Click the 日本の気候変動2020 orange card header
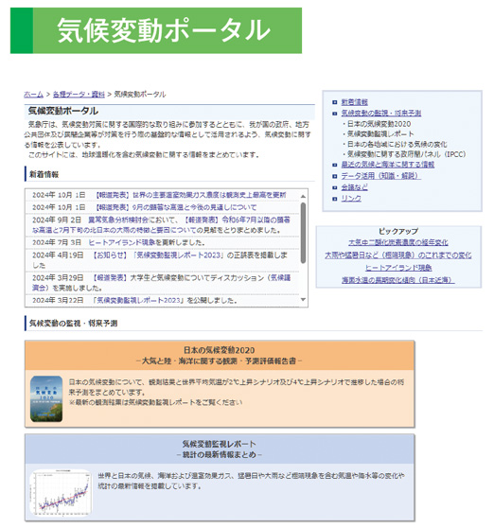 click(x=220, y=356)
